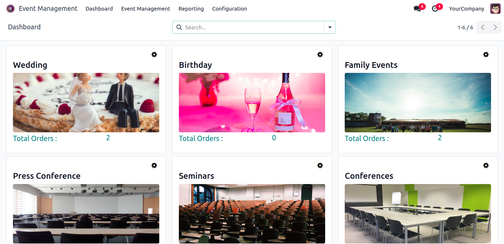The height and width of the screenshot is (244, 504).
Task: Click the Event Management app logo icon
Action: click(x=10, y=9)
